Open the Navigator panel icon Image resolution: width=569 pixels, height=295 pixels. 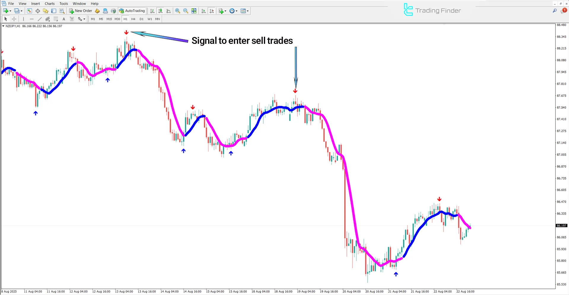[x=46, y=11]
